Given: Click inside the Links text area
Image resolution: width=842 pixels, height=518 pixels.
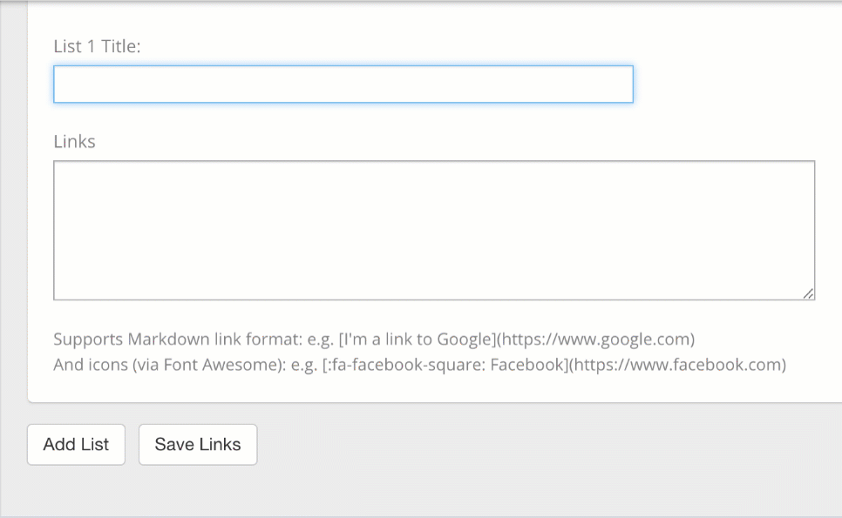Looking at the screenshot, I should (433, 230).
